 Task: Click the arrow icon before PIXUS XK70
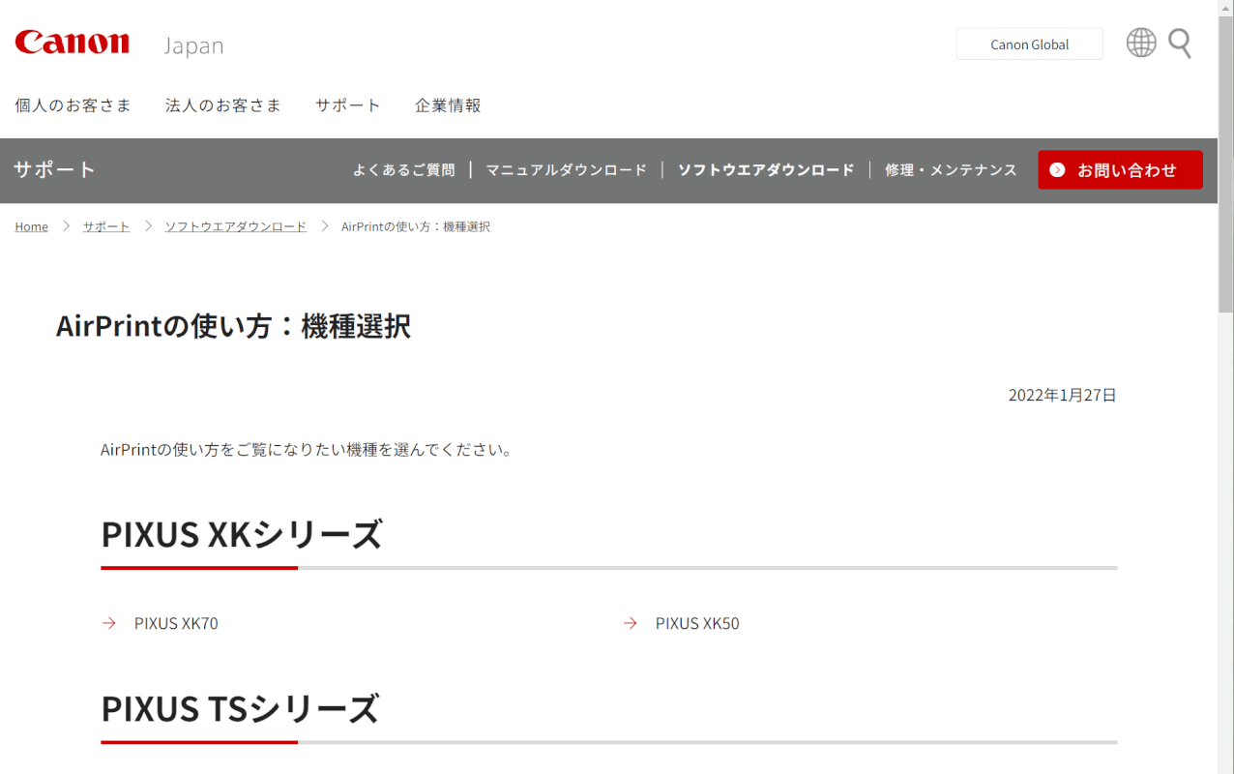[109, 623]
